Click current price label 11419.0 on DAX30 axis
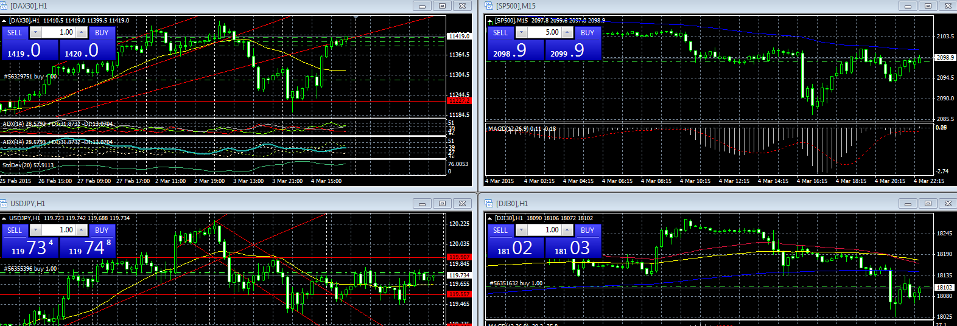 pyautogui.click(x=459, y=36)
